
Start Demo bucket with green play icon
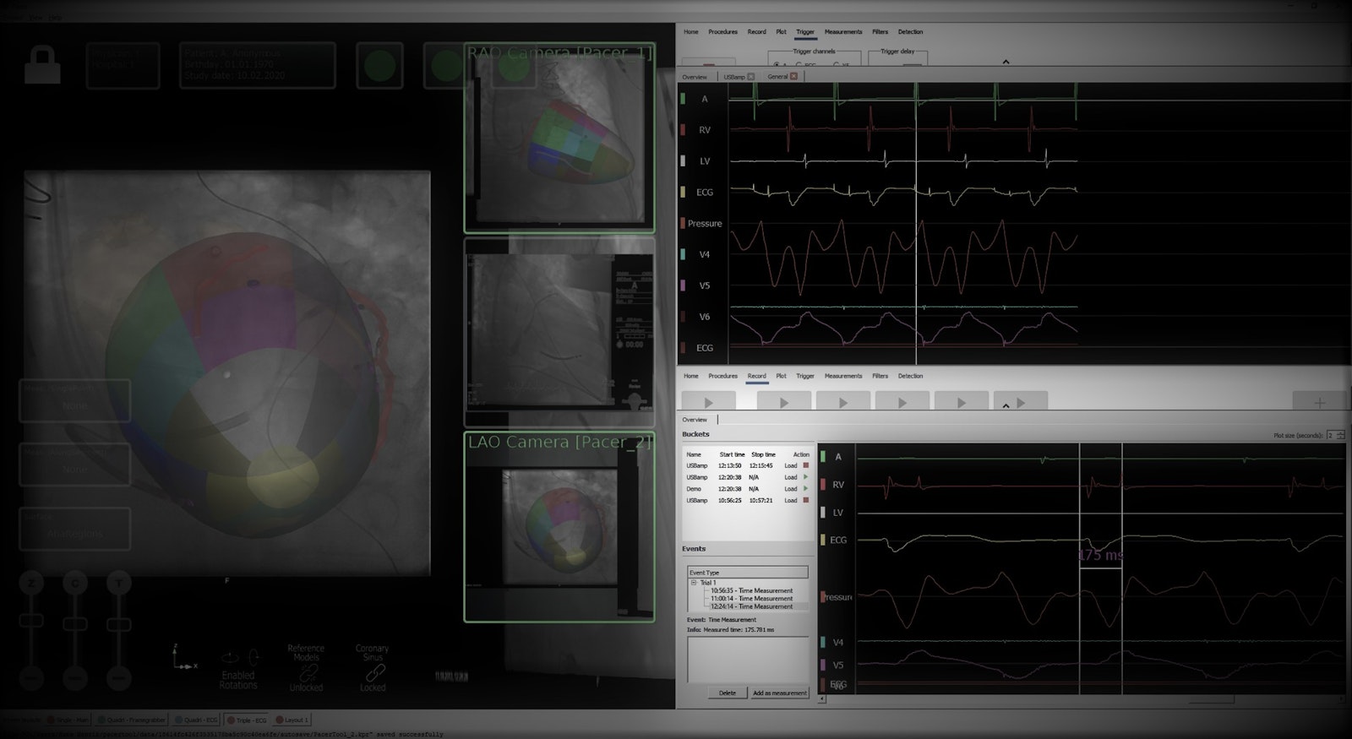click(x=806, y=489)
